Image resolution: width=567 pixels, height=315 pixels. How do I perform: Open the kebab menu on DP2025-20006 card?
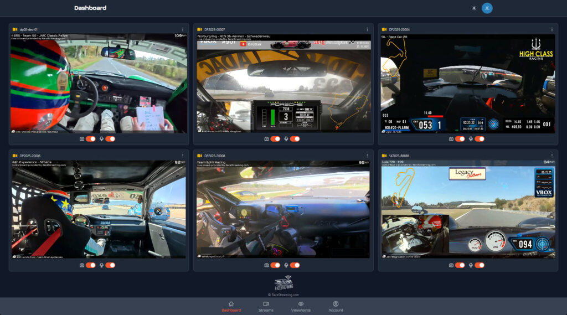click(182, 156)
